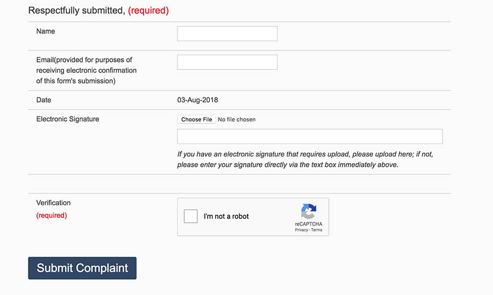Click the Electronic Signature label
Viewport: 493px width, 295px height.
pyautogui.click(x=67, y=119)
